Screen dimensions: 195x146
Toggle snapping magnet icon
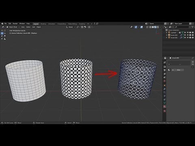coord(82,27)
